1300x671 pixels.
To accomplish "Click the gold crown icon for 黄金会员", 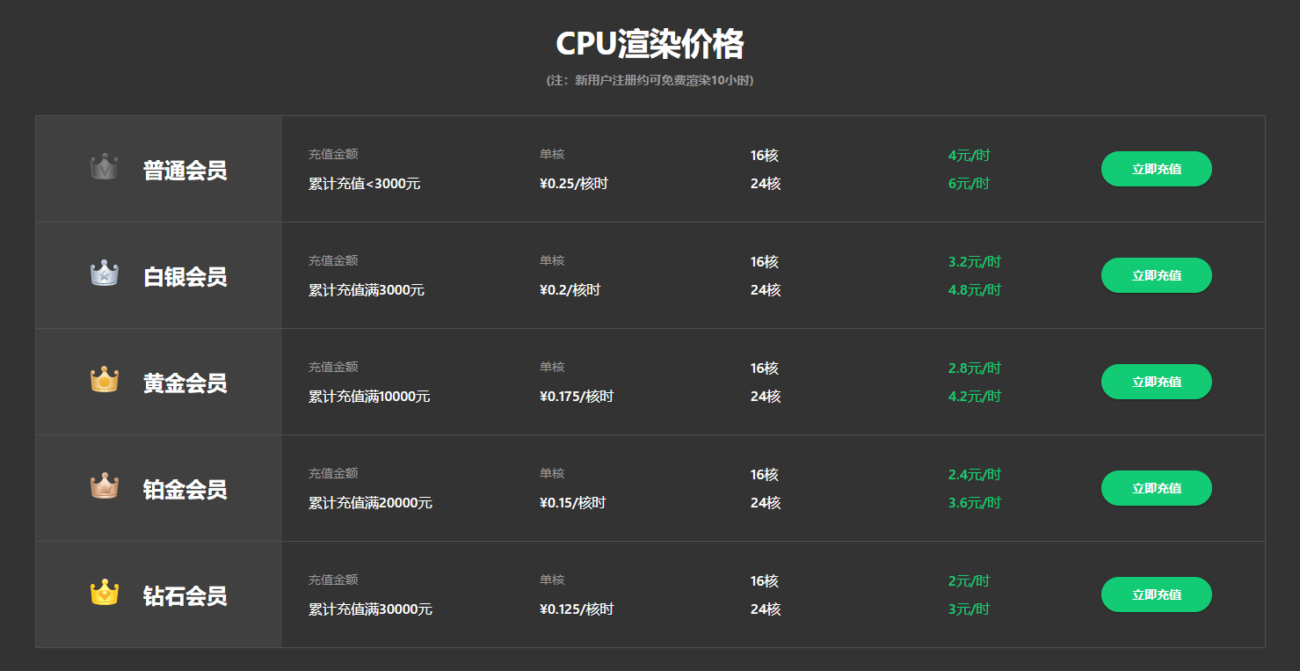I will [x=105, y=380].
